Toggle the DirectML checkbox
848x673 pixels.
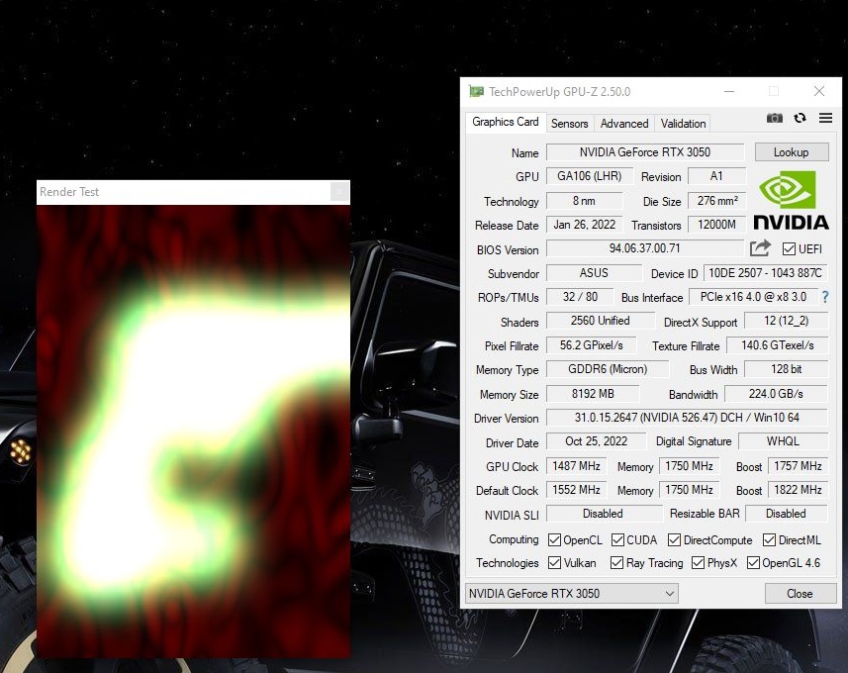tap(769, 540)
